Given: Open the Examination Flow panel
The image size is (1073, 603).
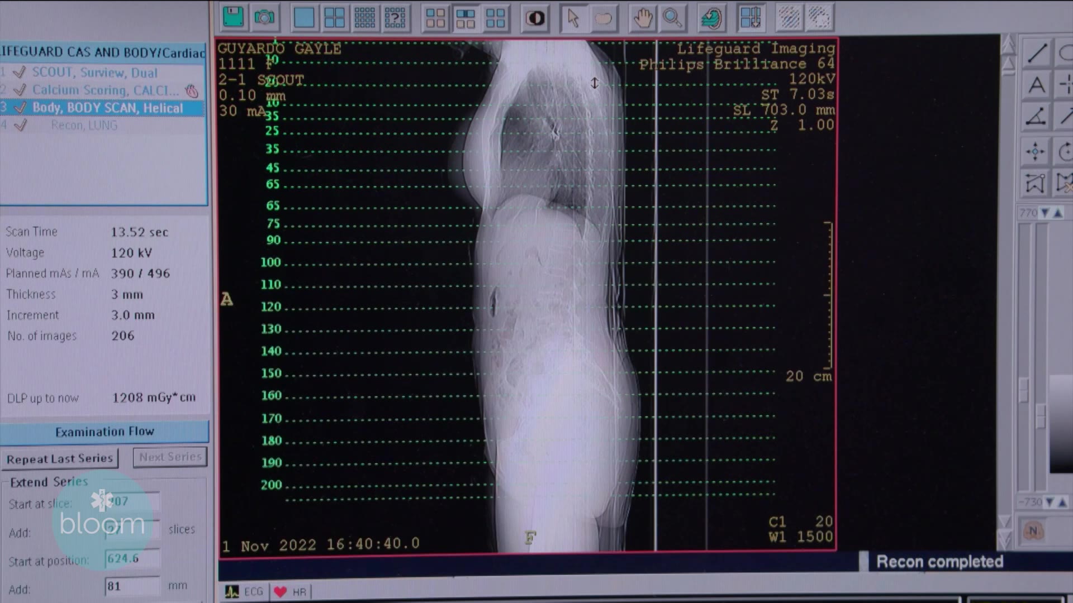Looking at the screenshot, I should 105,431.
